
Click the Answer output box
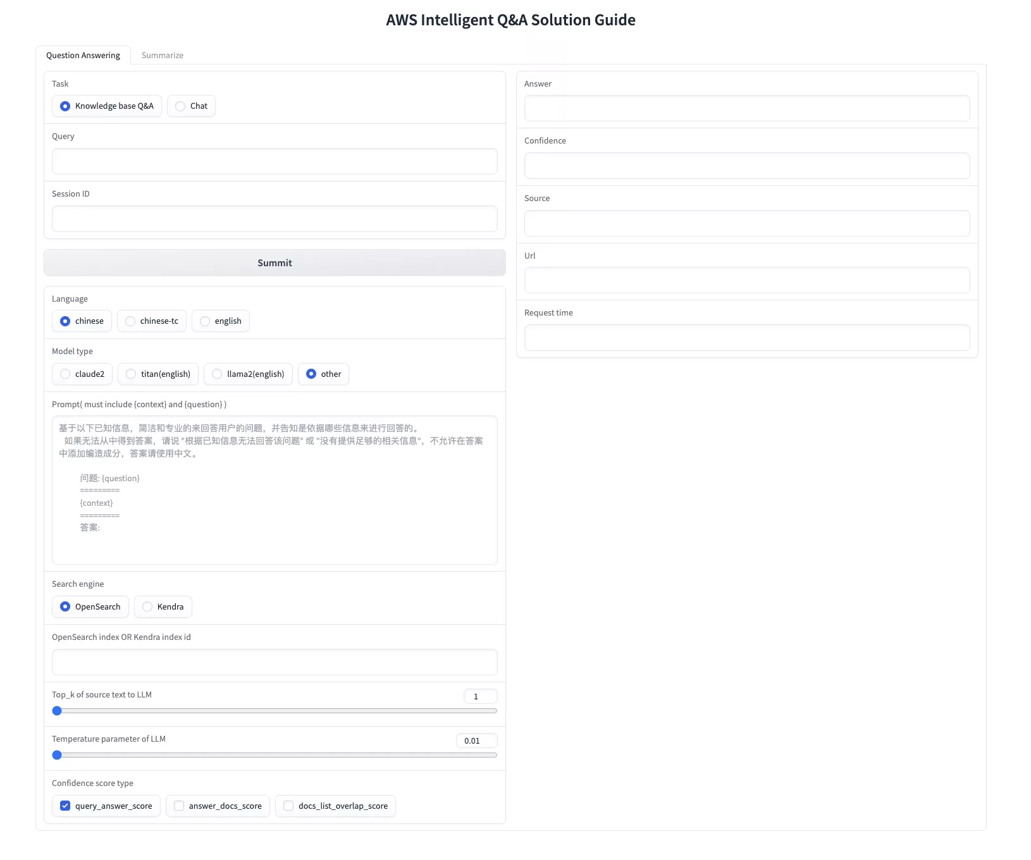pos(747,108)
